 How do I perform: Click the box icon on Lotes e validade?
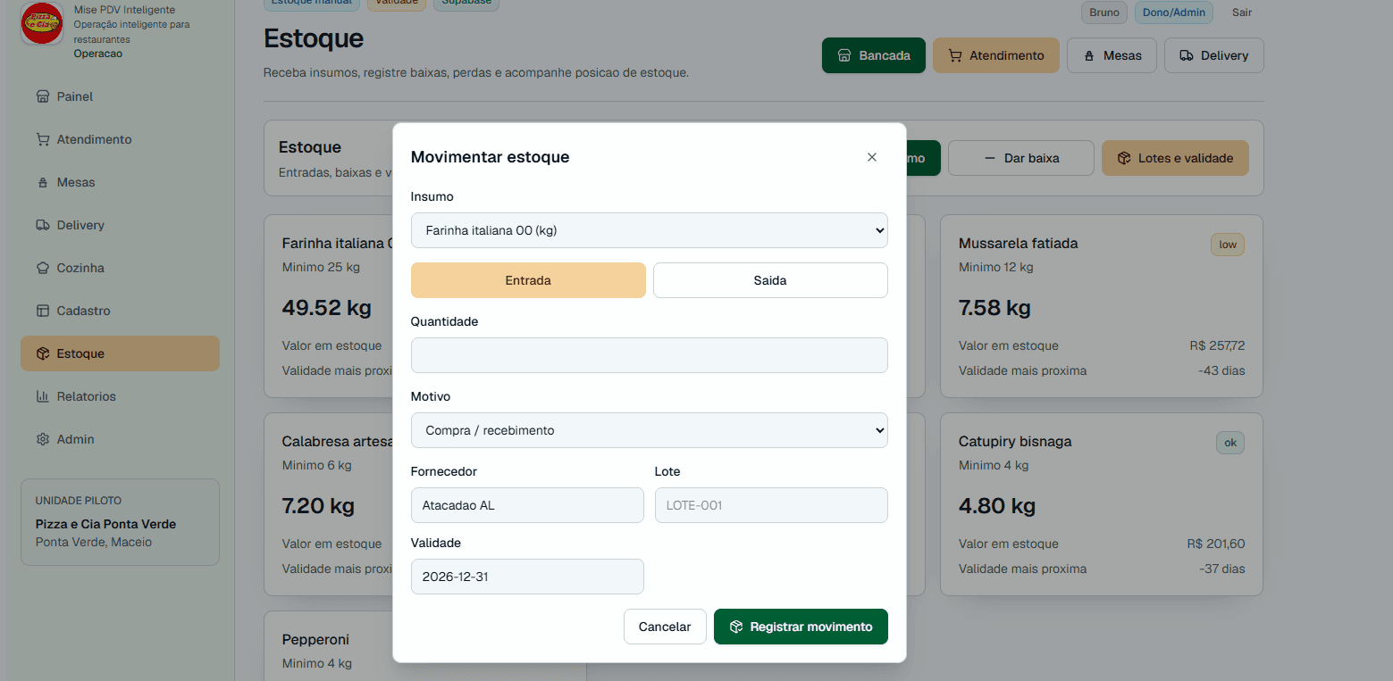pos(1124,158)
